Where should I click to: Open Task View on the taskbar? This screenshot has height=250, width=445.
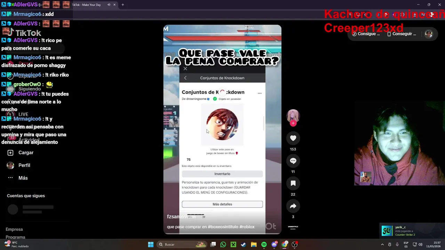(213, 244)
